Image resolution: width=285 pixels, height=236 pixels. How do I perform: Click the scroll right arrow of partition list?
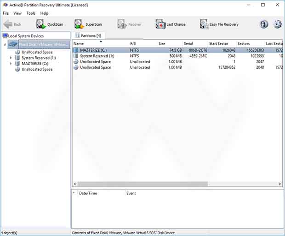point(280,184)
